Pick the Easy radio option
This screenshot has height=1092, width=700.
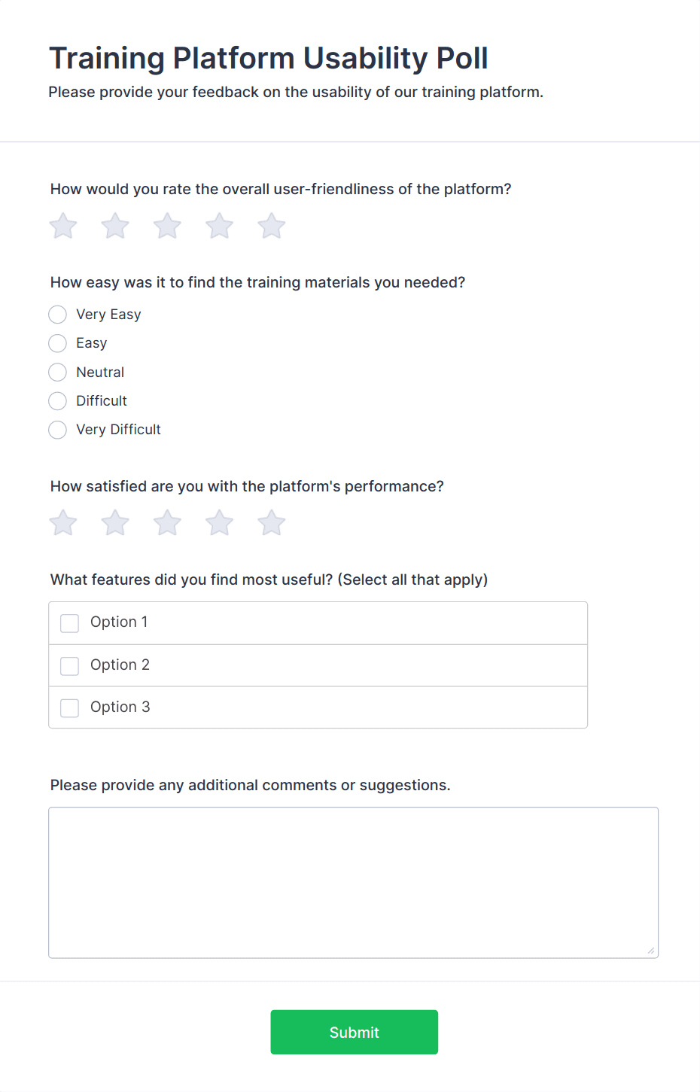point(58,343)
